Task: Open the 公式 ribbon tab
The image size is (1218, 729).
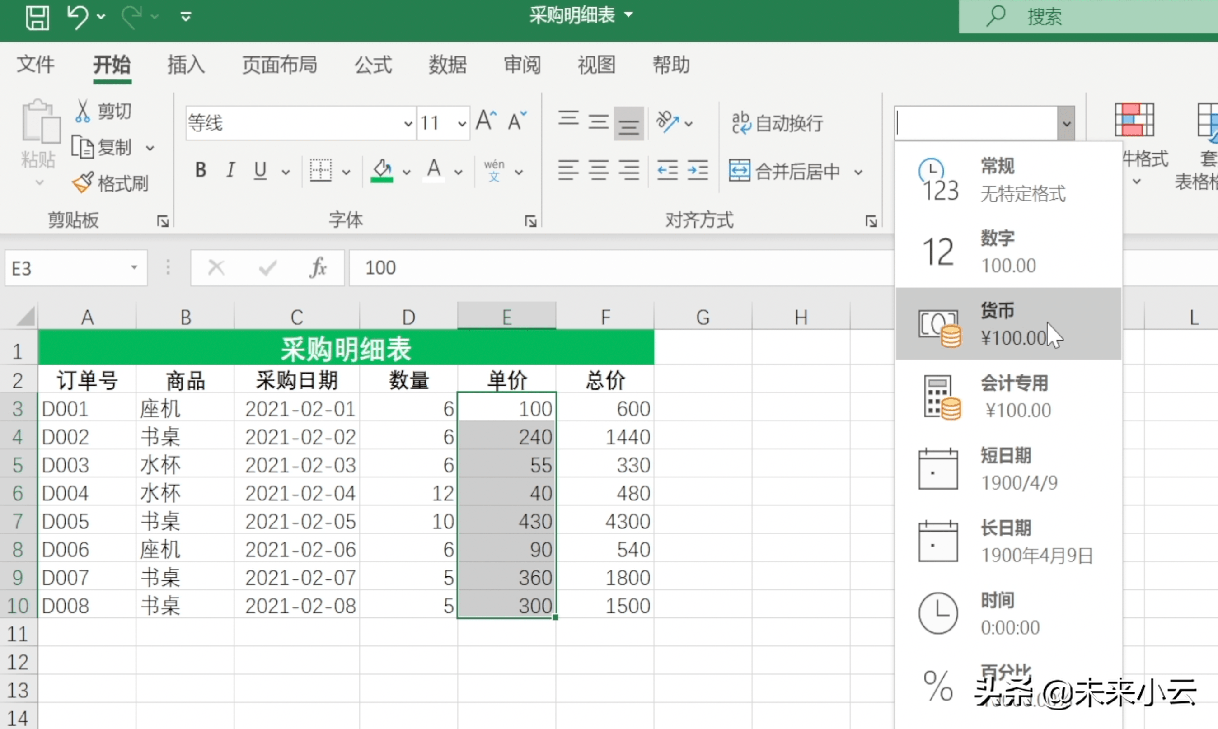Action: (x=374, y=64)
